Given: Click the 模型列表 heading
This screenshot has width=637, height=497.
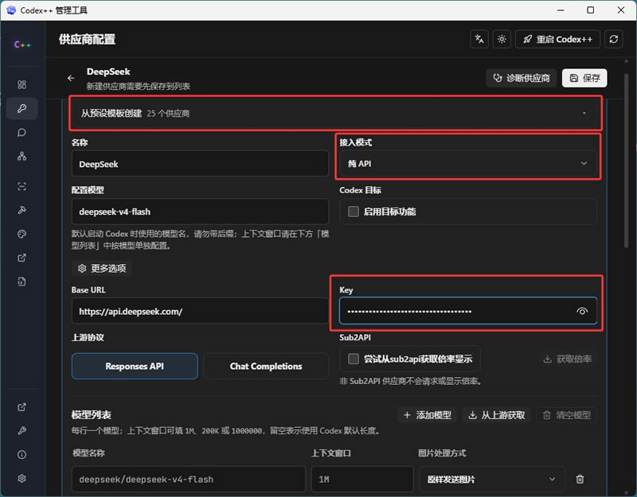Looking at the screenshot, I should click(x=92, y=414).
